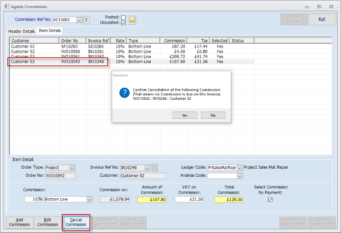Click the Invoice Ref column header

coord(98,40)
